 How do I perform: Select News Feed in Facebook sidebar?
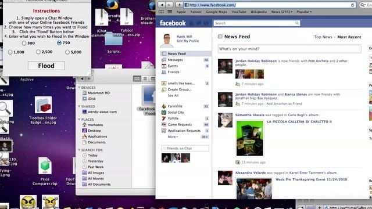tap(185, 54)
